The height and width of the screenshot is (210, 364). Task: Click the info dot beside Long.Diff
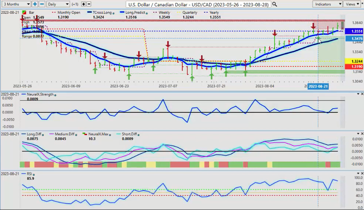pyautogui.click(x=43, y=135)
